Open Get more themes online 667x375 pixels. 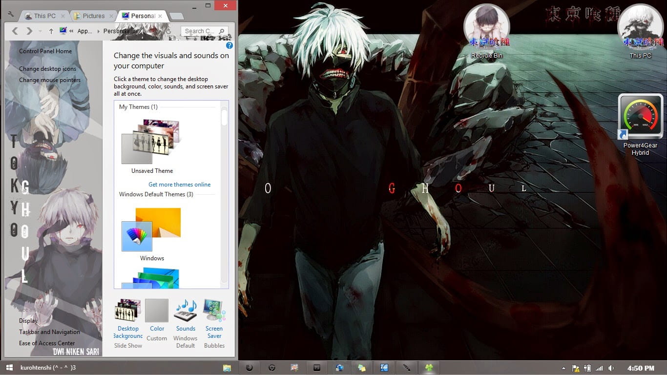180,184
